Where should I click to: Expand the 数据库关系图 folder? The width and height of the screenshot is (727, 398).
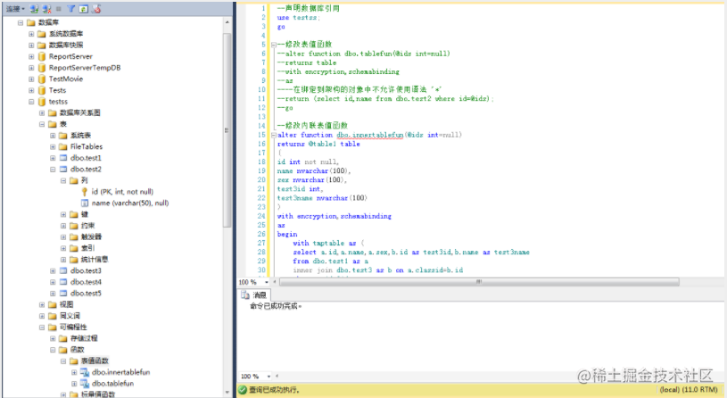42,112
